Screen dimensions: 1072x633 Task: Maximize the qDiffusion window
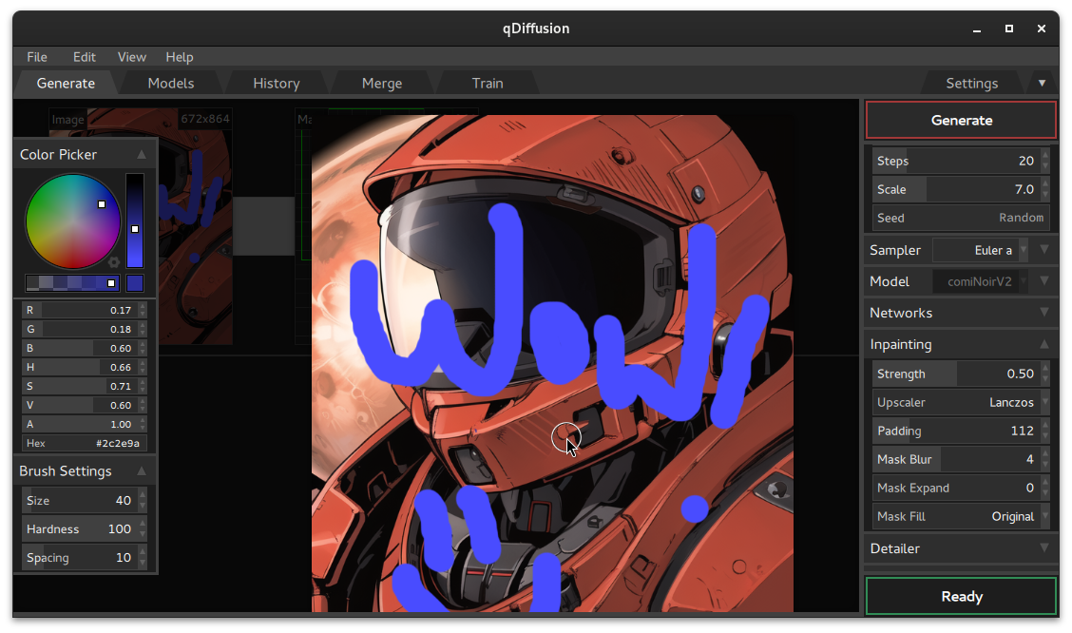point(1009,29)
